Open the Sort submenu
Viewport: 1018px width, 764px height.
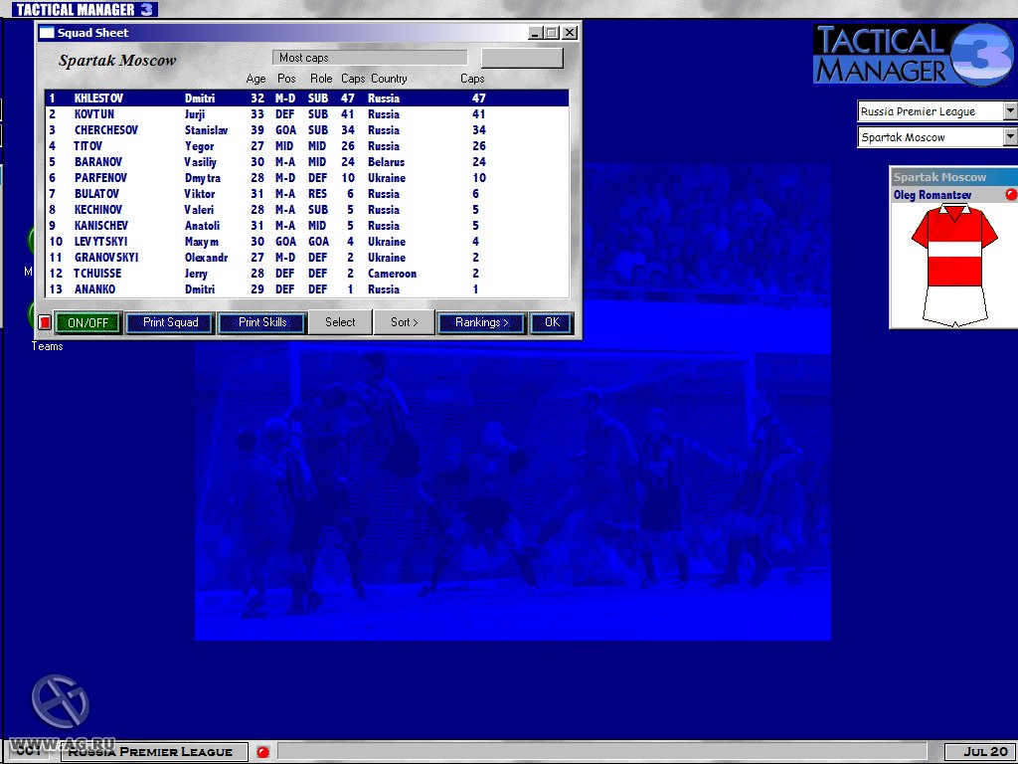404,322
